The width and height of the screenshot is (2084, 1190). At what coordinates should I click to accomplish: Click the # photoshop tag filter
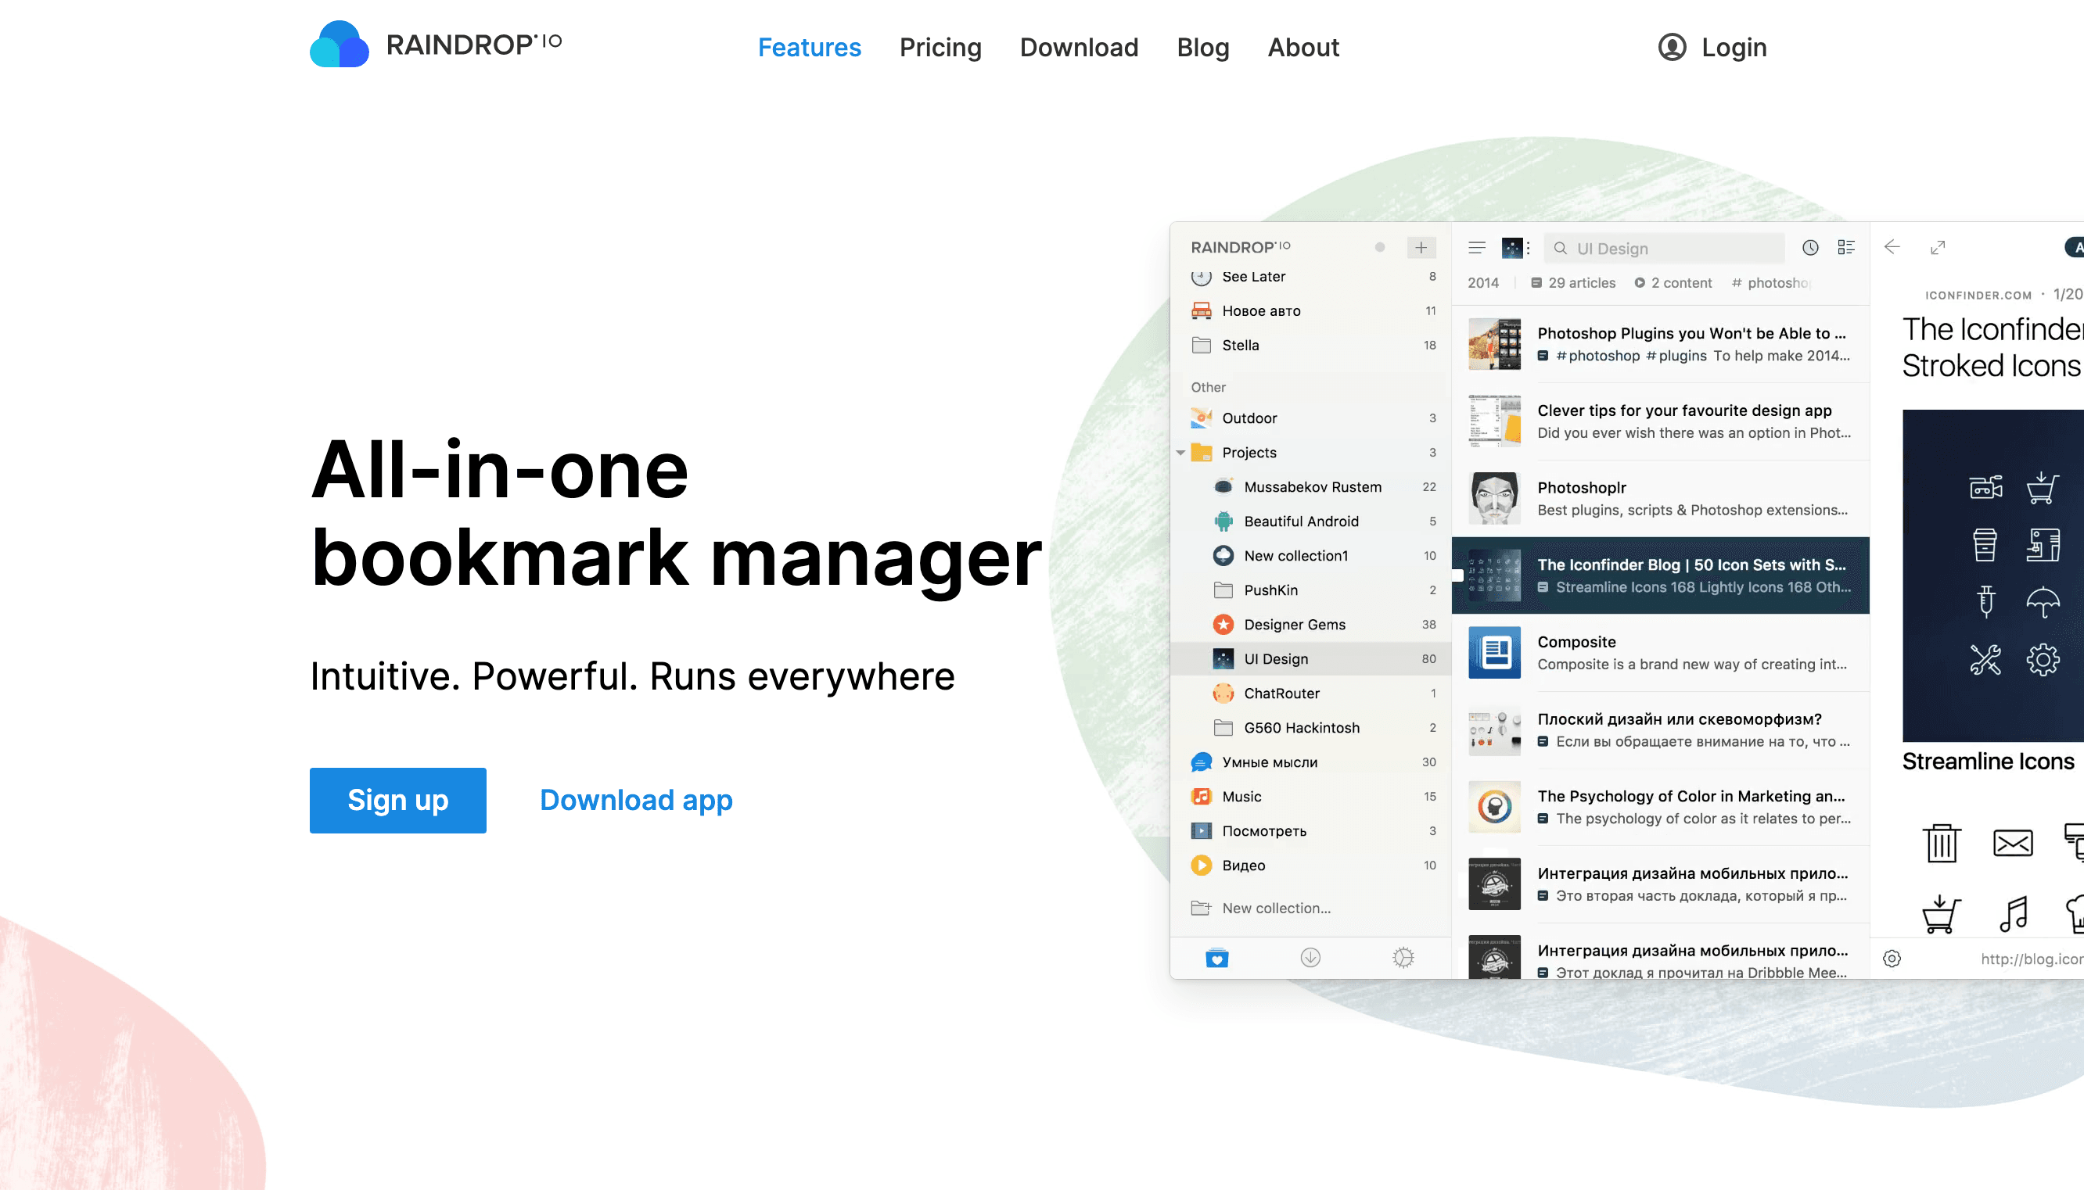tap(1771, 283)
